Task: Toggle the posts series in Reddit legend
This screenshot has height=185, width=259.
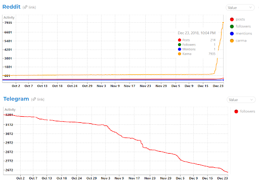Action: pyautogui.click(x=237, y=19)
